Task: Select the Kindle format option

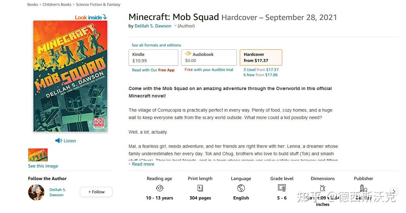Action: click(x=153, y=57)
